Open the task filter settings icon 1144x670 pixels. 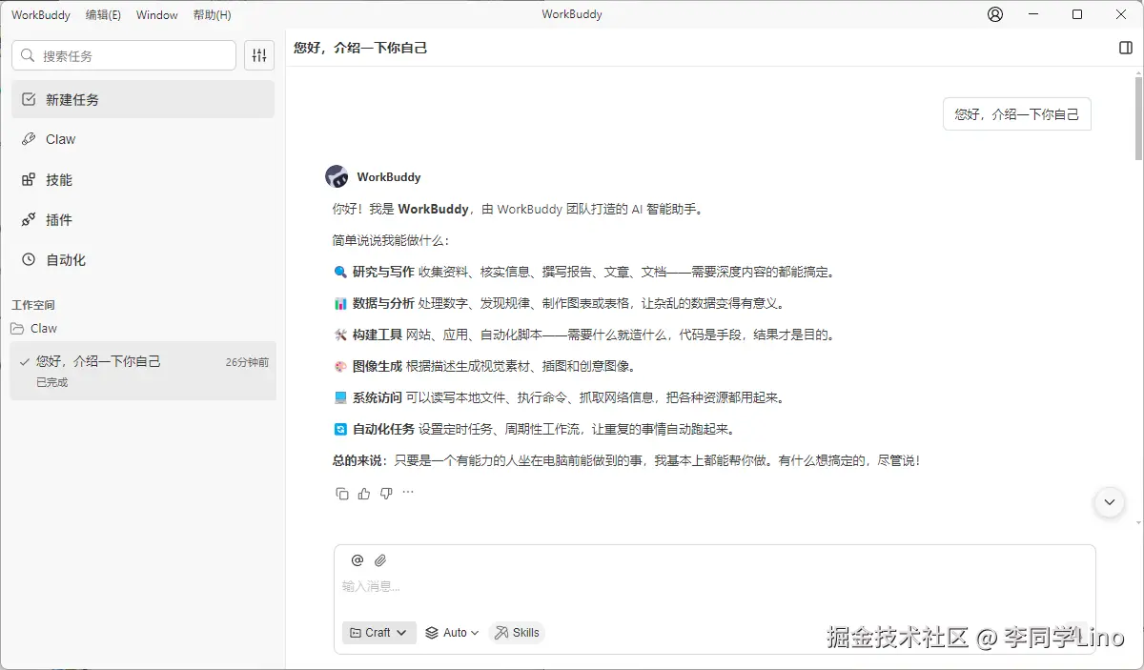point(259,55)
